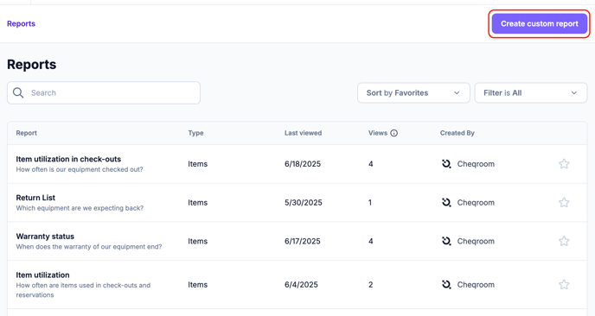Open the Warranty status report
Viewport: 595px width, 316px height.
(x=45, y=237)
